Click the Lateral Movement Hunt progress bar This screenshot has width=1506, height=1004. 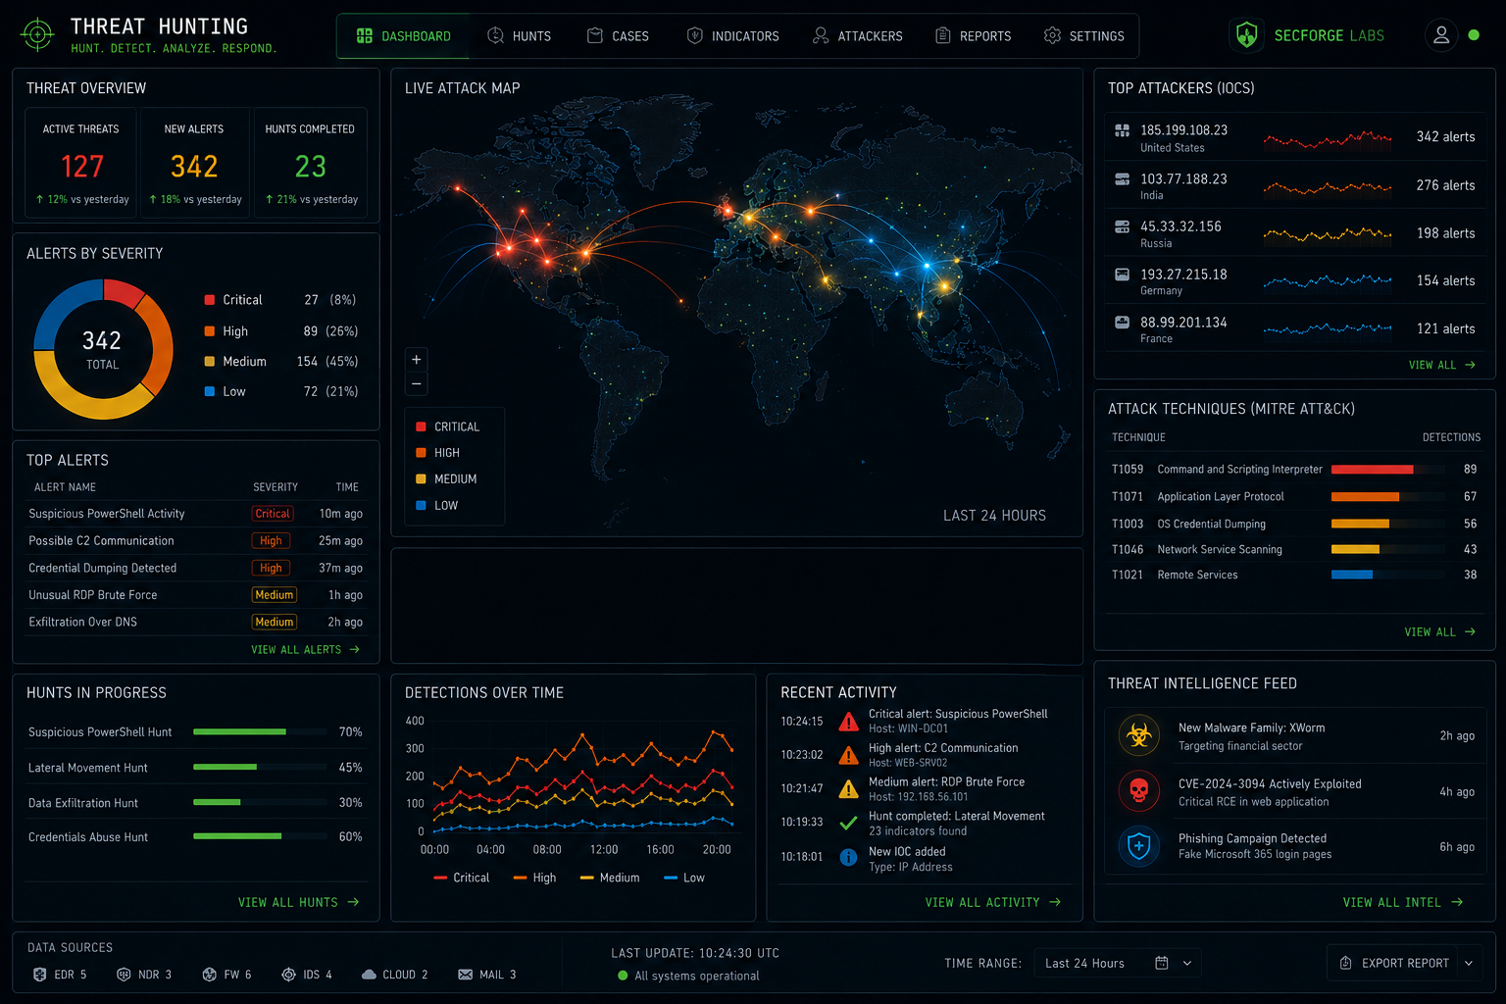(x=261, y=767)
